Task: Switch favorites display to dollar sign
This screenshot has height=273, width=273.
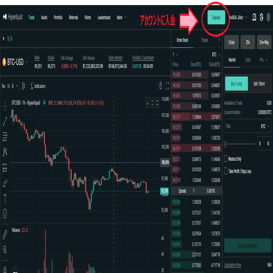Action: click(x=8, y=38)
